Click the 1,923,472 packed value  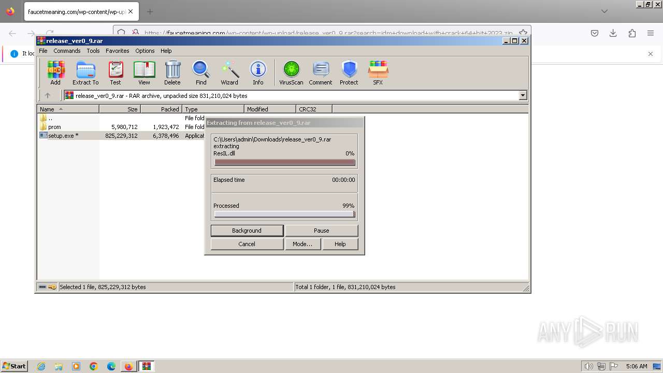166,127
